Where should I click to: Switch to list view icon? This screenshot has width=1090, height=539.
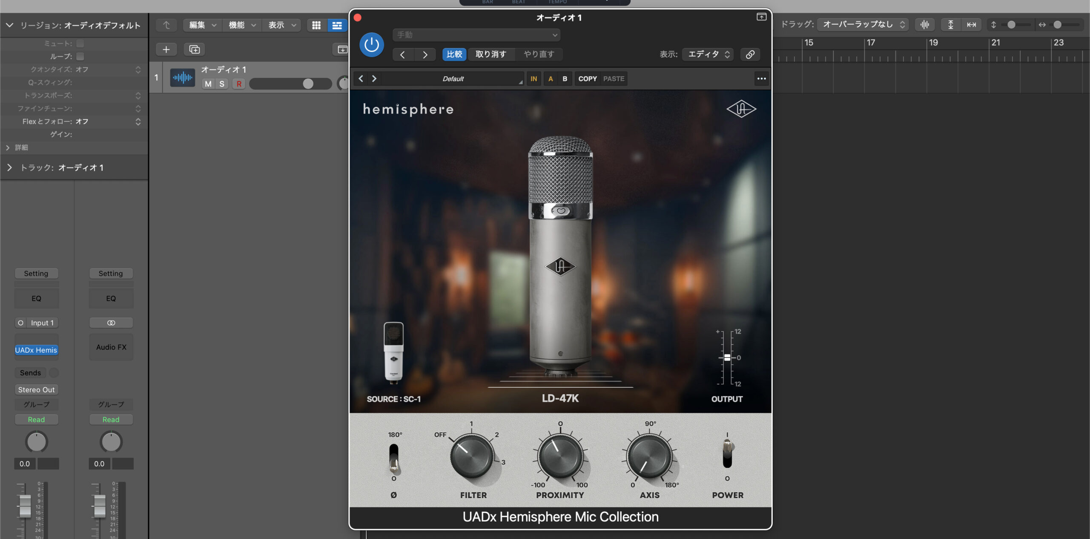pyautogui.click(x=337, y=26)
